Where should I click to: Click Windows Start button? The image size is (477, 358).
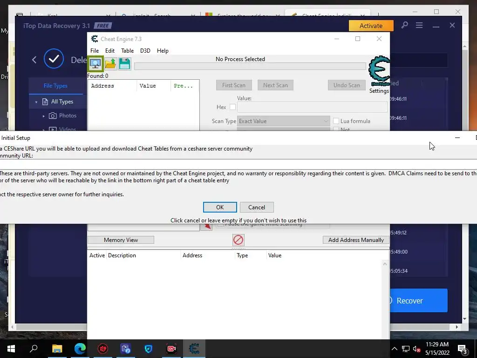11,349
